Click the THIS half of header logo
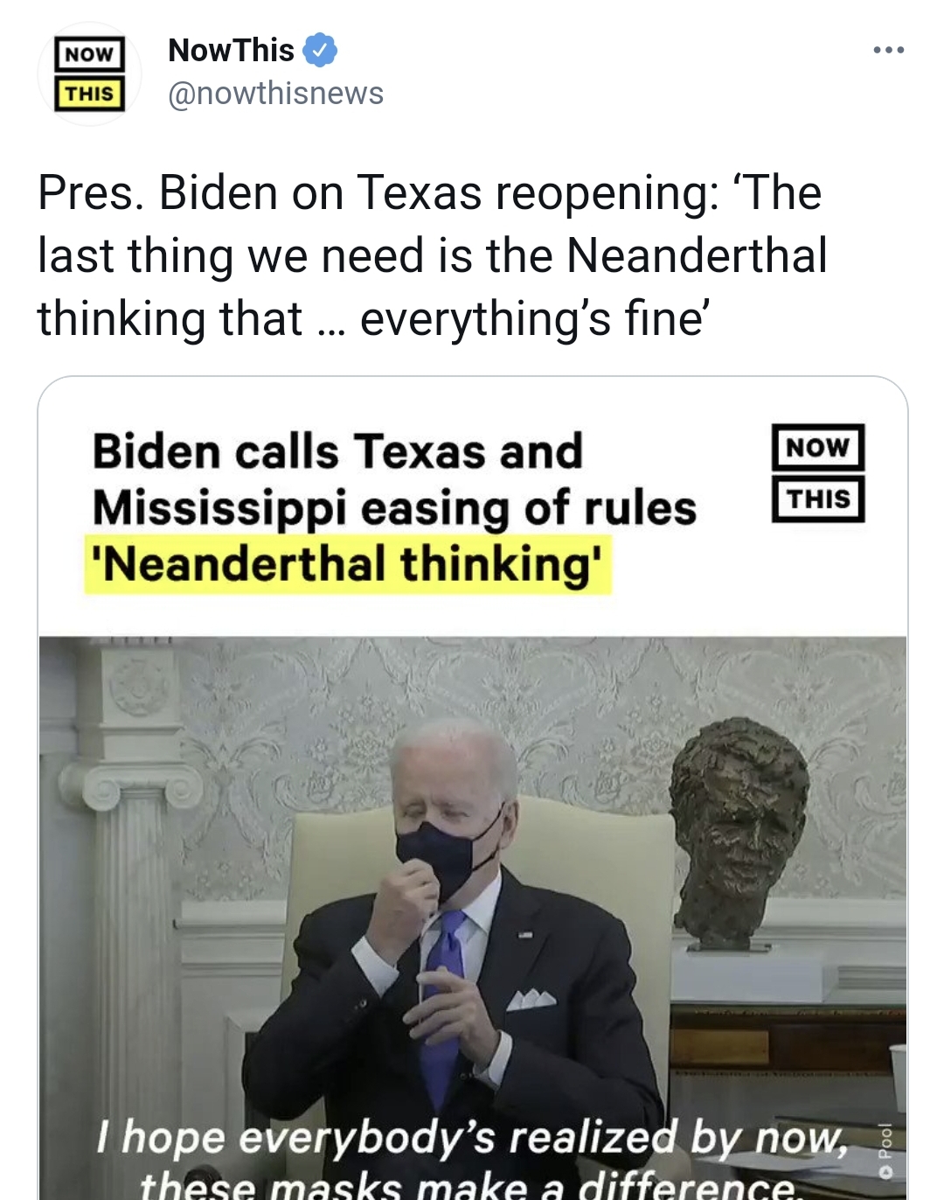This screenshot has height=1200, width=944. click(89, 94)
